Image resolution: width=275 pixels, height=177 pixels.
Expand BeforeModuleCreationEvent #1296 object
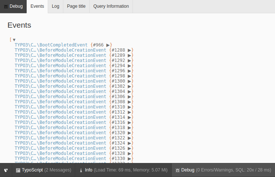point(130,71)
